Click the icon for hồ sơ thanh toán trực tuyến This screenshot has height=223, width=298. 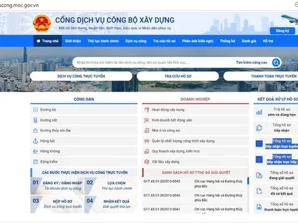[259, 207]
